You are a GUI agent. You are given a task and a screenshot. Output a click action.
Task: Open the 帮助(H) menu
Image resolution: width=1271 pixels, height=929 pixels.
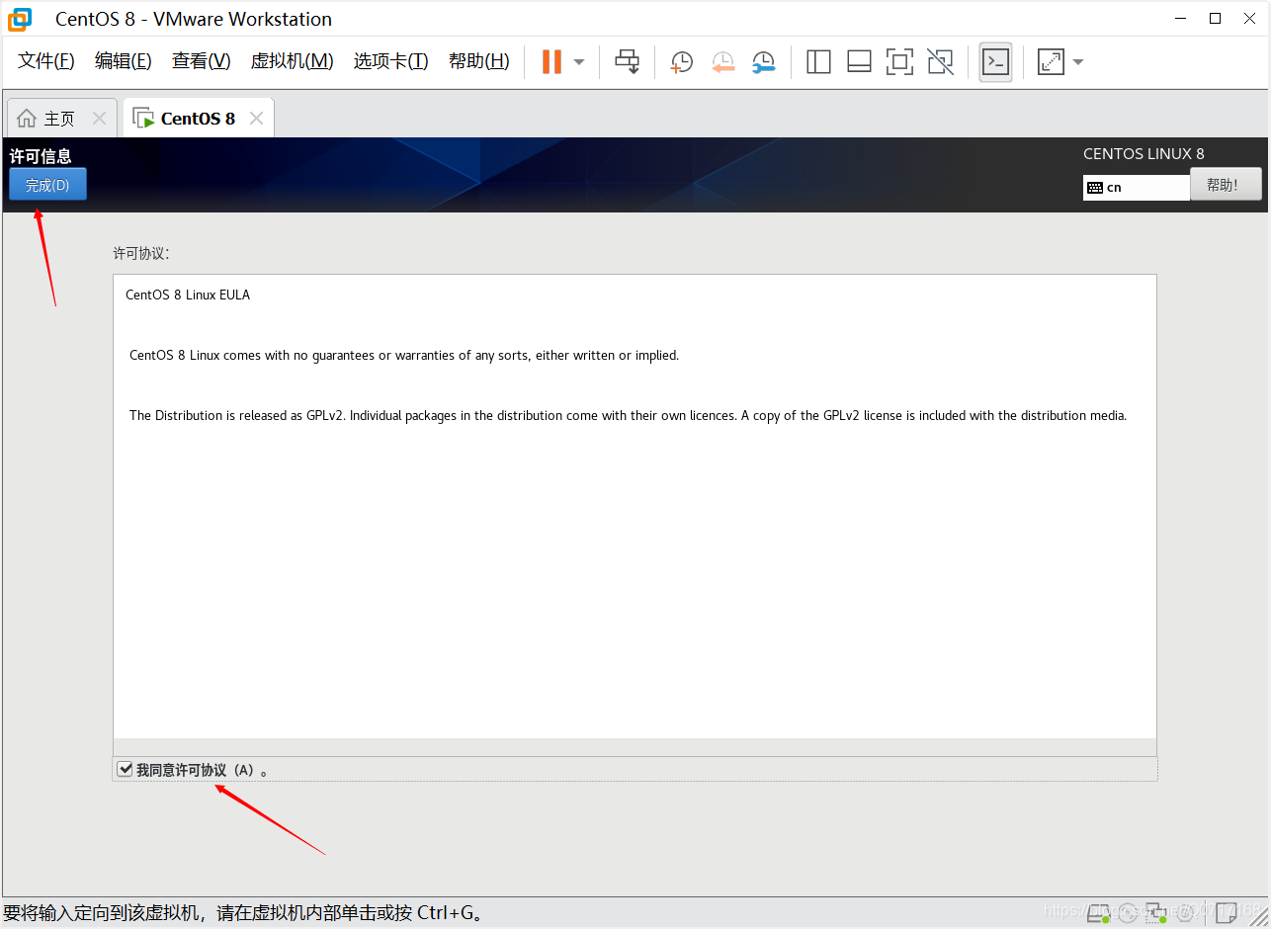478,61
